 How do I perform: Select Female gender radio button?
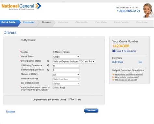(61, 52)
